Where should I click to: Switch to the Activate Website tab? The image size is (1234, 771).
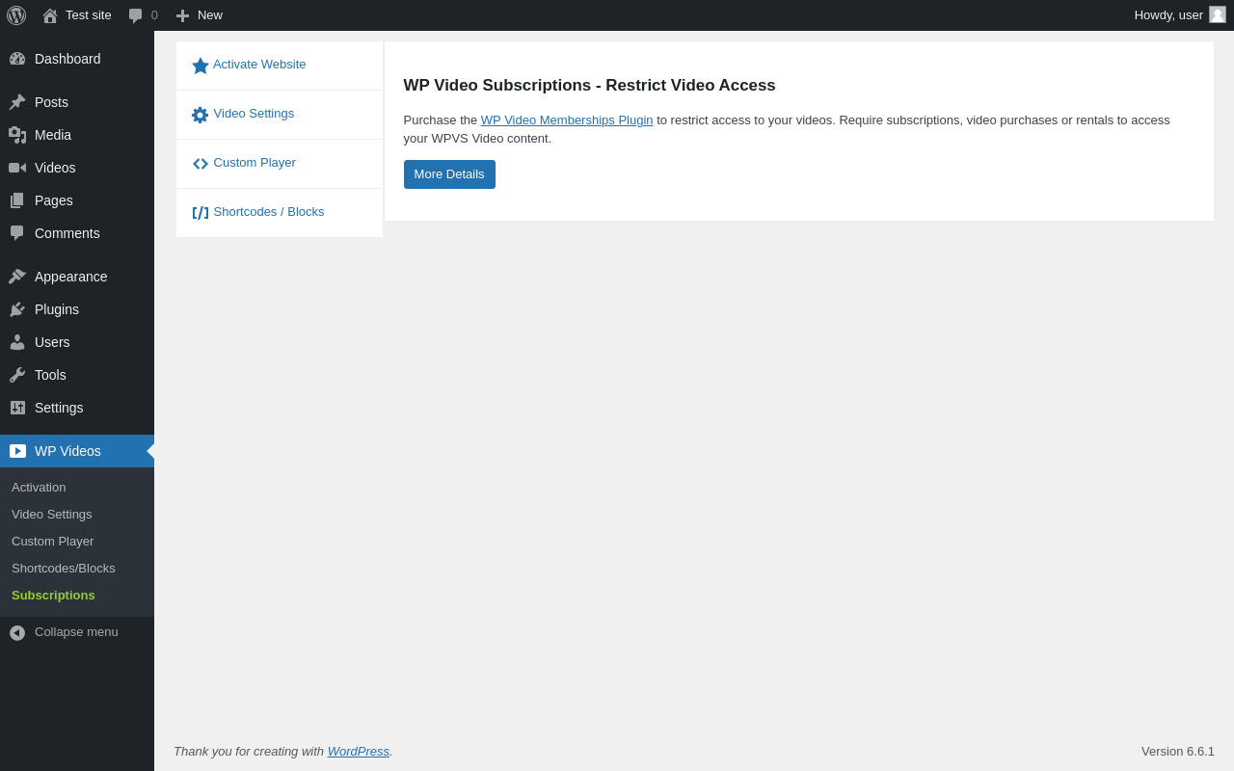click(x=280, y=66)
